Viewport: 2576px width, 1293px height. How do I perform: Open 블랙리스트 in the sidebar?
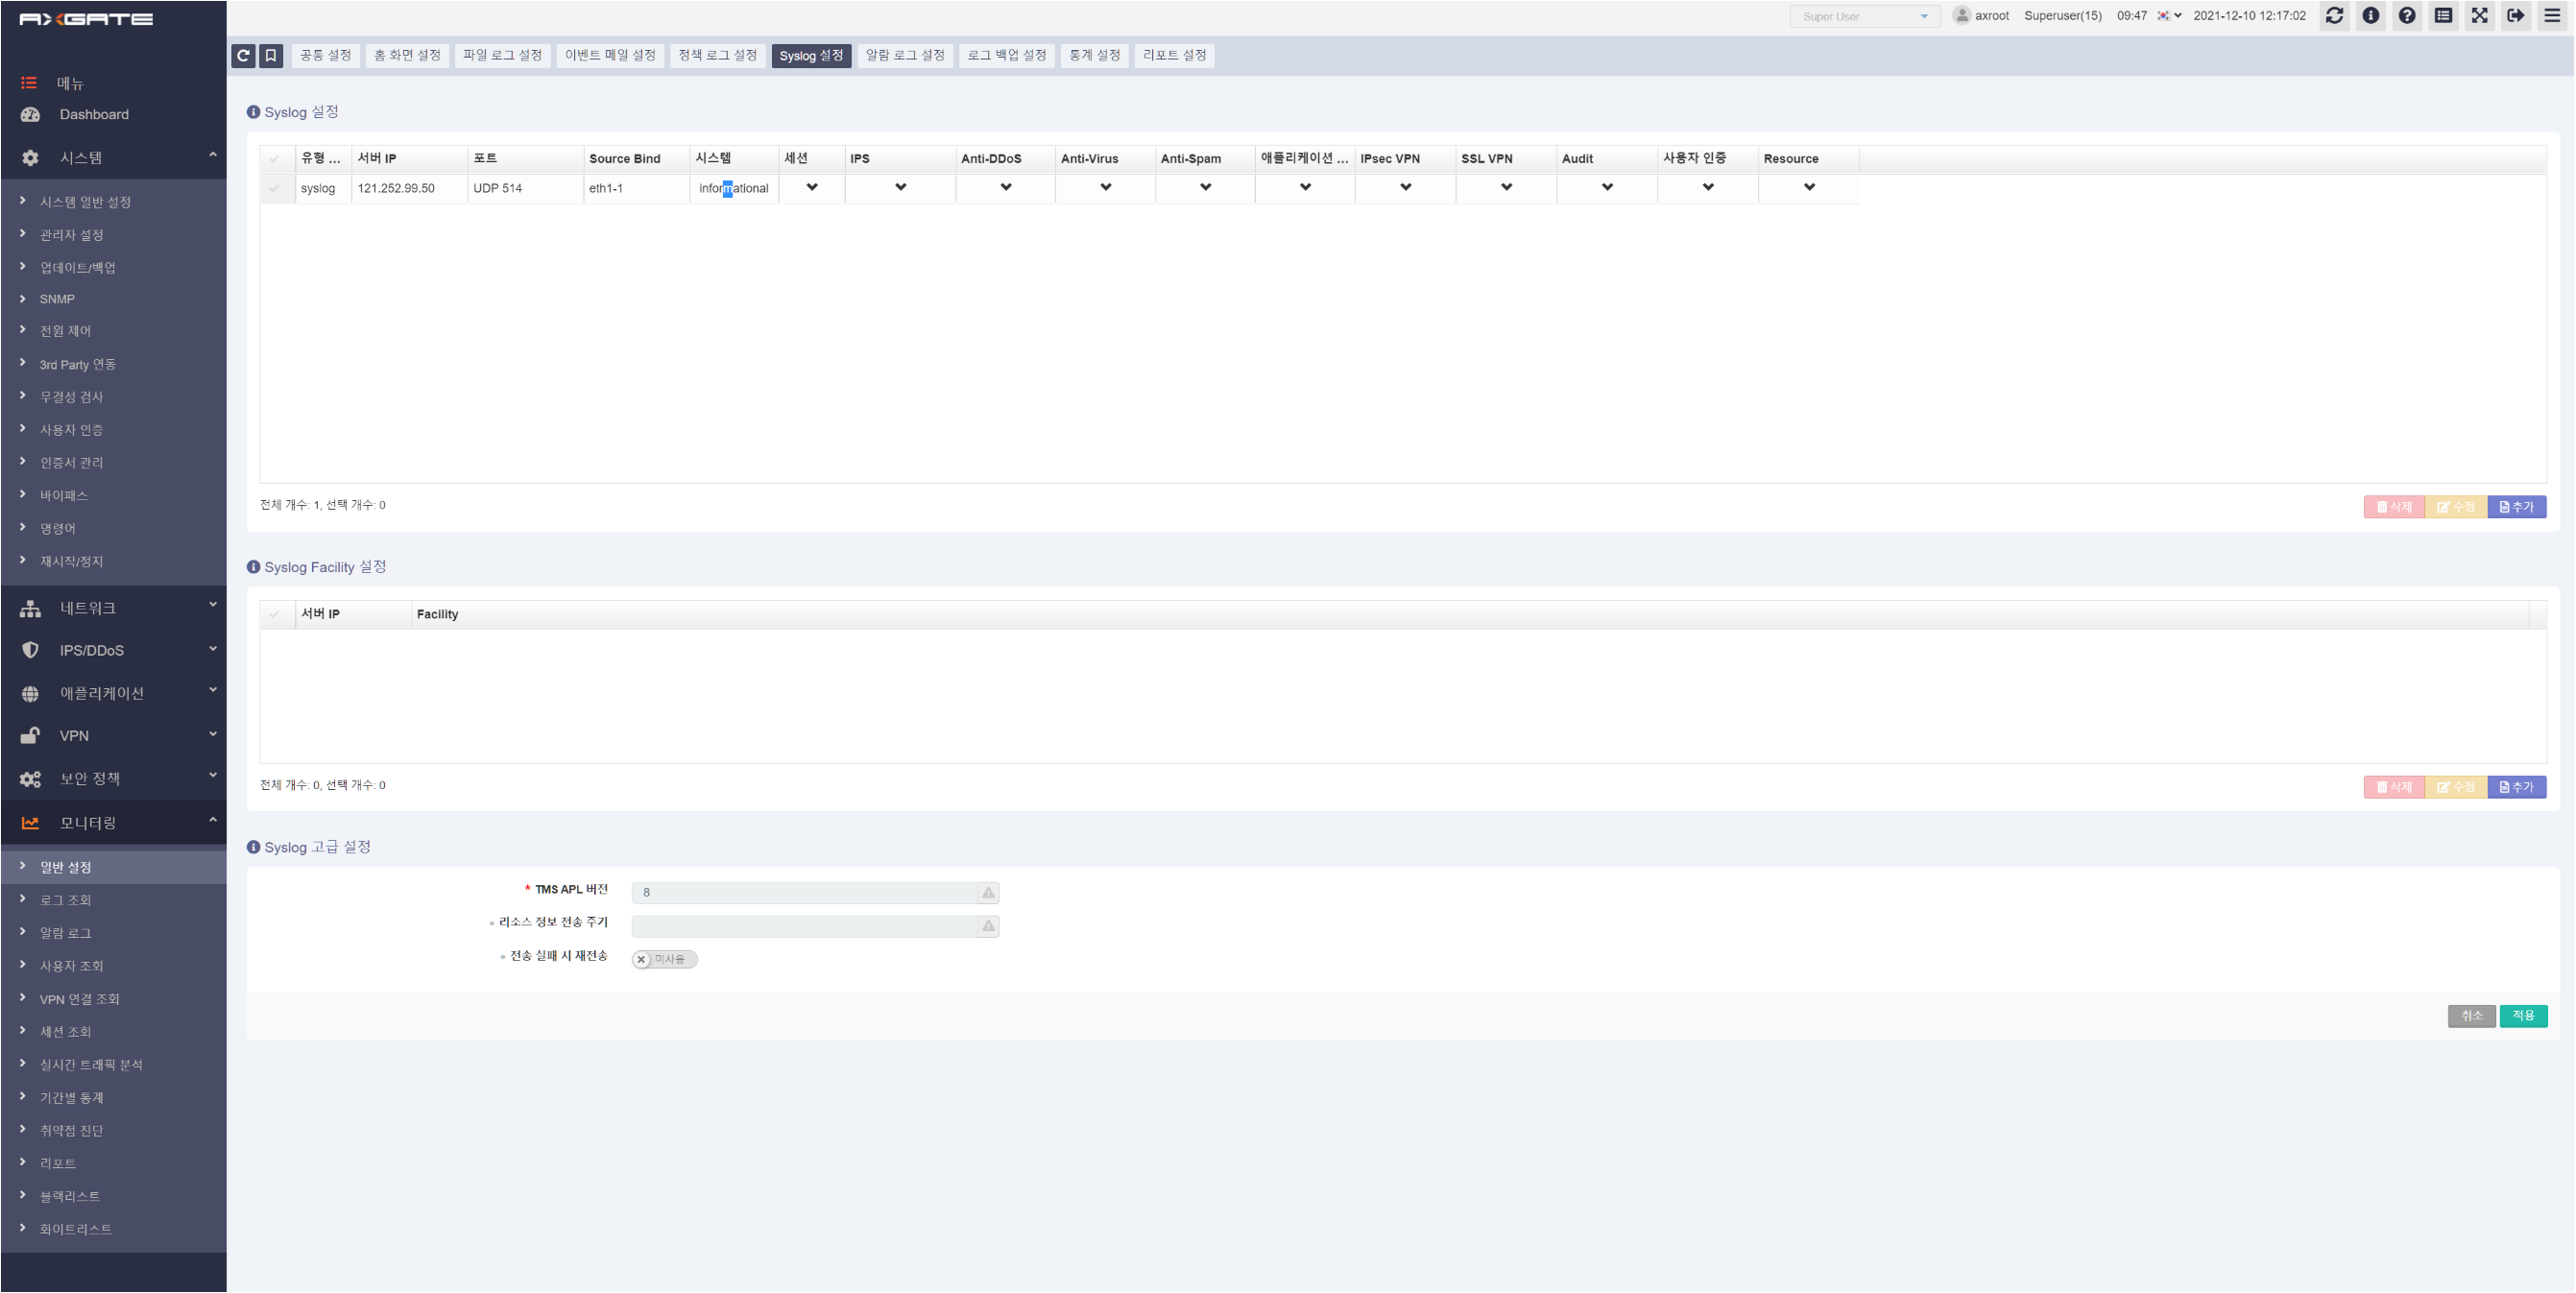(70, 1197)
